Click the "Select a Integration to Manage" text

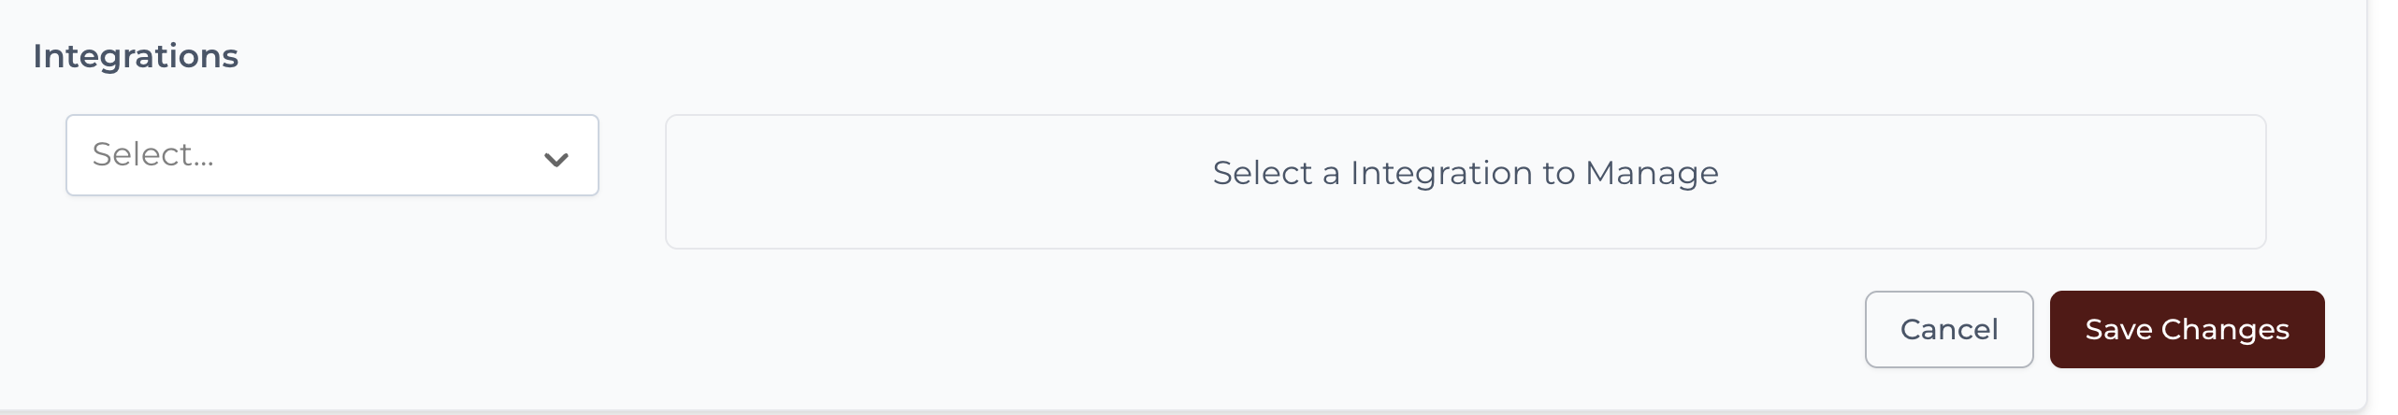click(x=1465, y=173)
